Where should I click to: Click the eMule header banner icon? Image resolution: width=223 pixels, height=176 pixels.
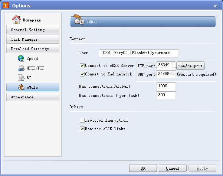(x=79, y=20)
